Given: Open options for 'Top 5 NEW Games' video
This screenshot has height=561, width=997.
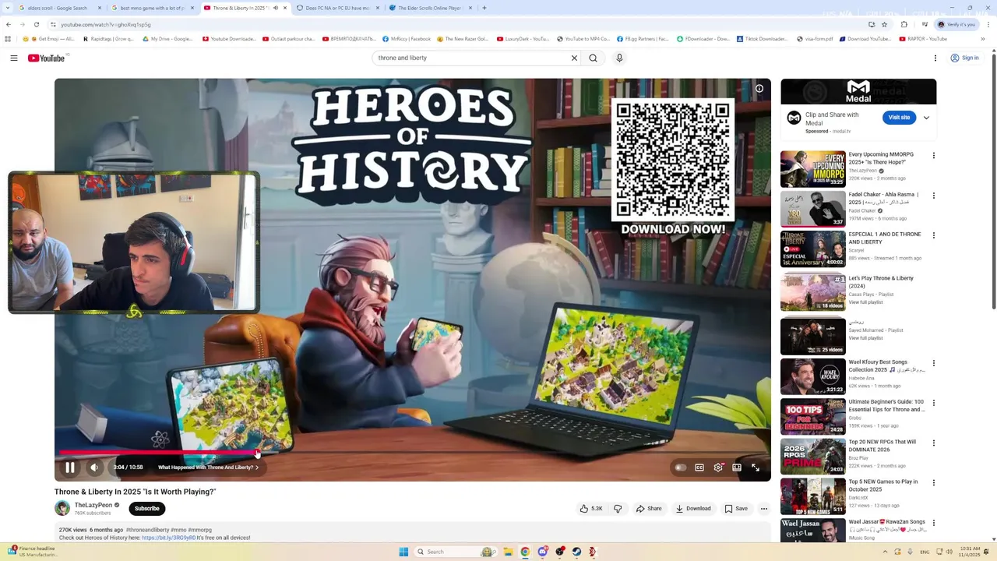Looking at the screenshot, I should [934, 482].
